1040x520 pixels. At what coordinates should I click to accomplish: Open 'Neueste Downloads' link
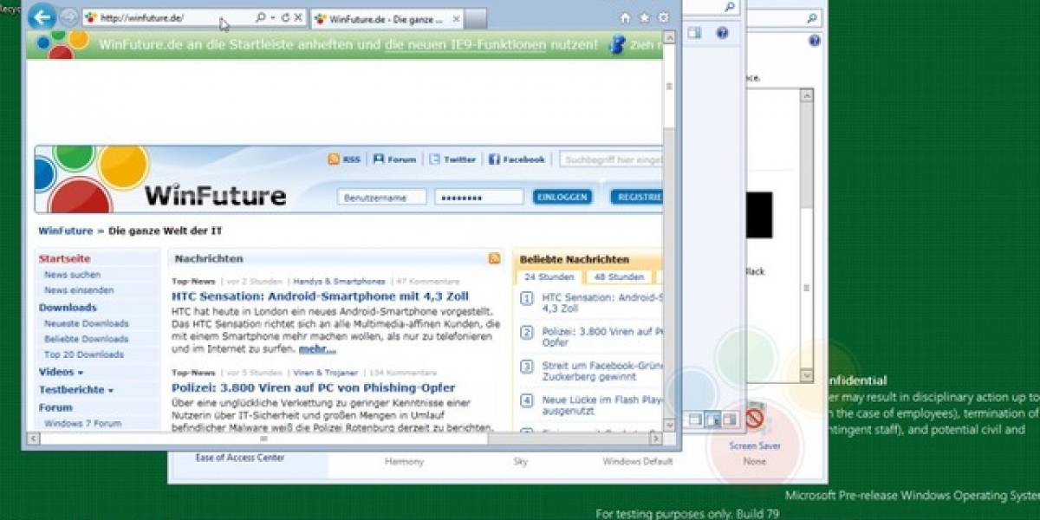click(86, 323)
